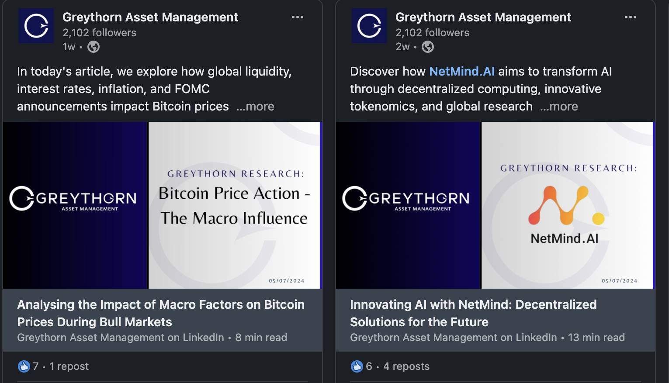Image resolution: width=669 pixels, height=383 pixels.
Task: Click the globe visibility icon on the 2w post
Action: pos(428,47)
